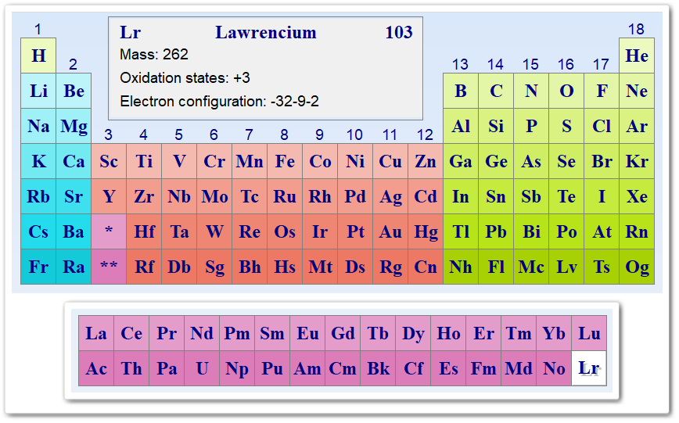Select the Actinium (Ac) cell

(96, 368)
